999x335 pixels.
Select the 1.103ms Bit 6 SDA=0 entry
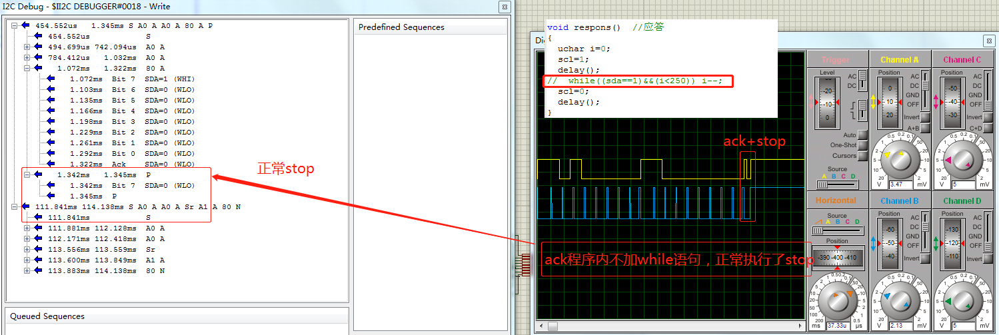pos(132,89)
